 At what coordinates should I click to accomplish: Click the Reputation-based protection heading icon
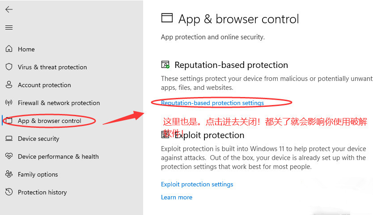[x=165, y=65]
